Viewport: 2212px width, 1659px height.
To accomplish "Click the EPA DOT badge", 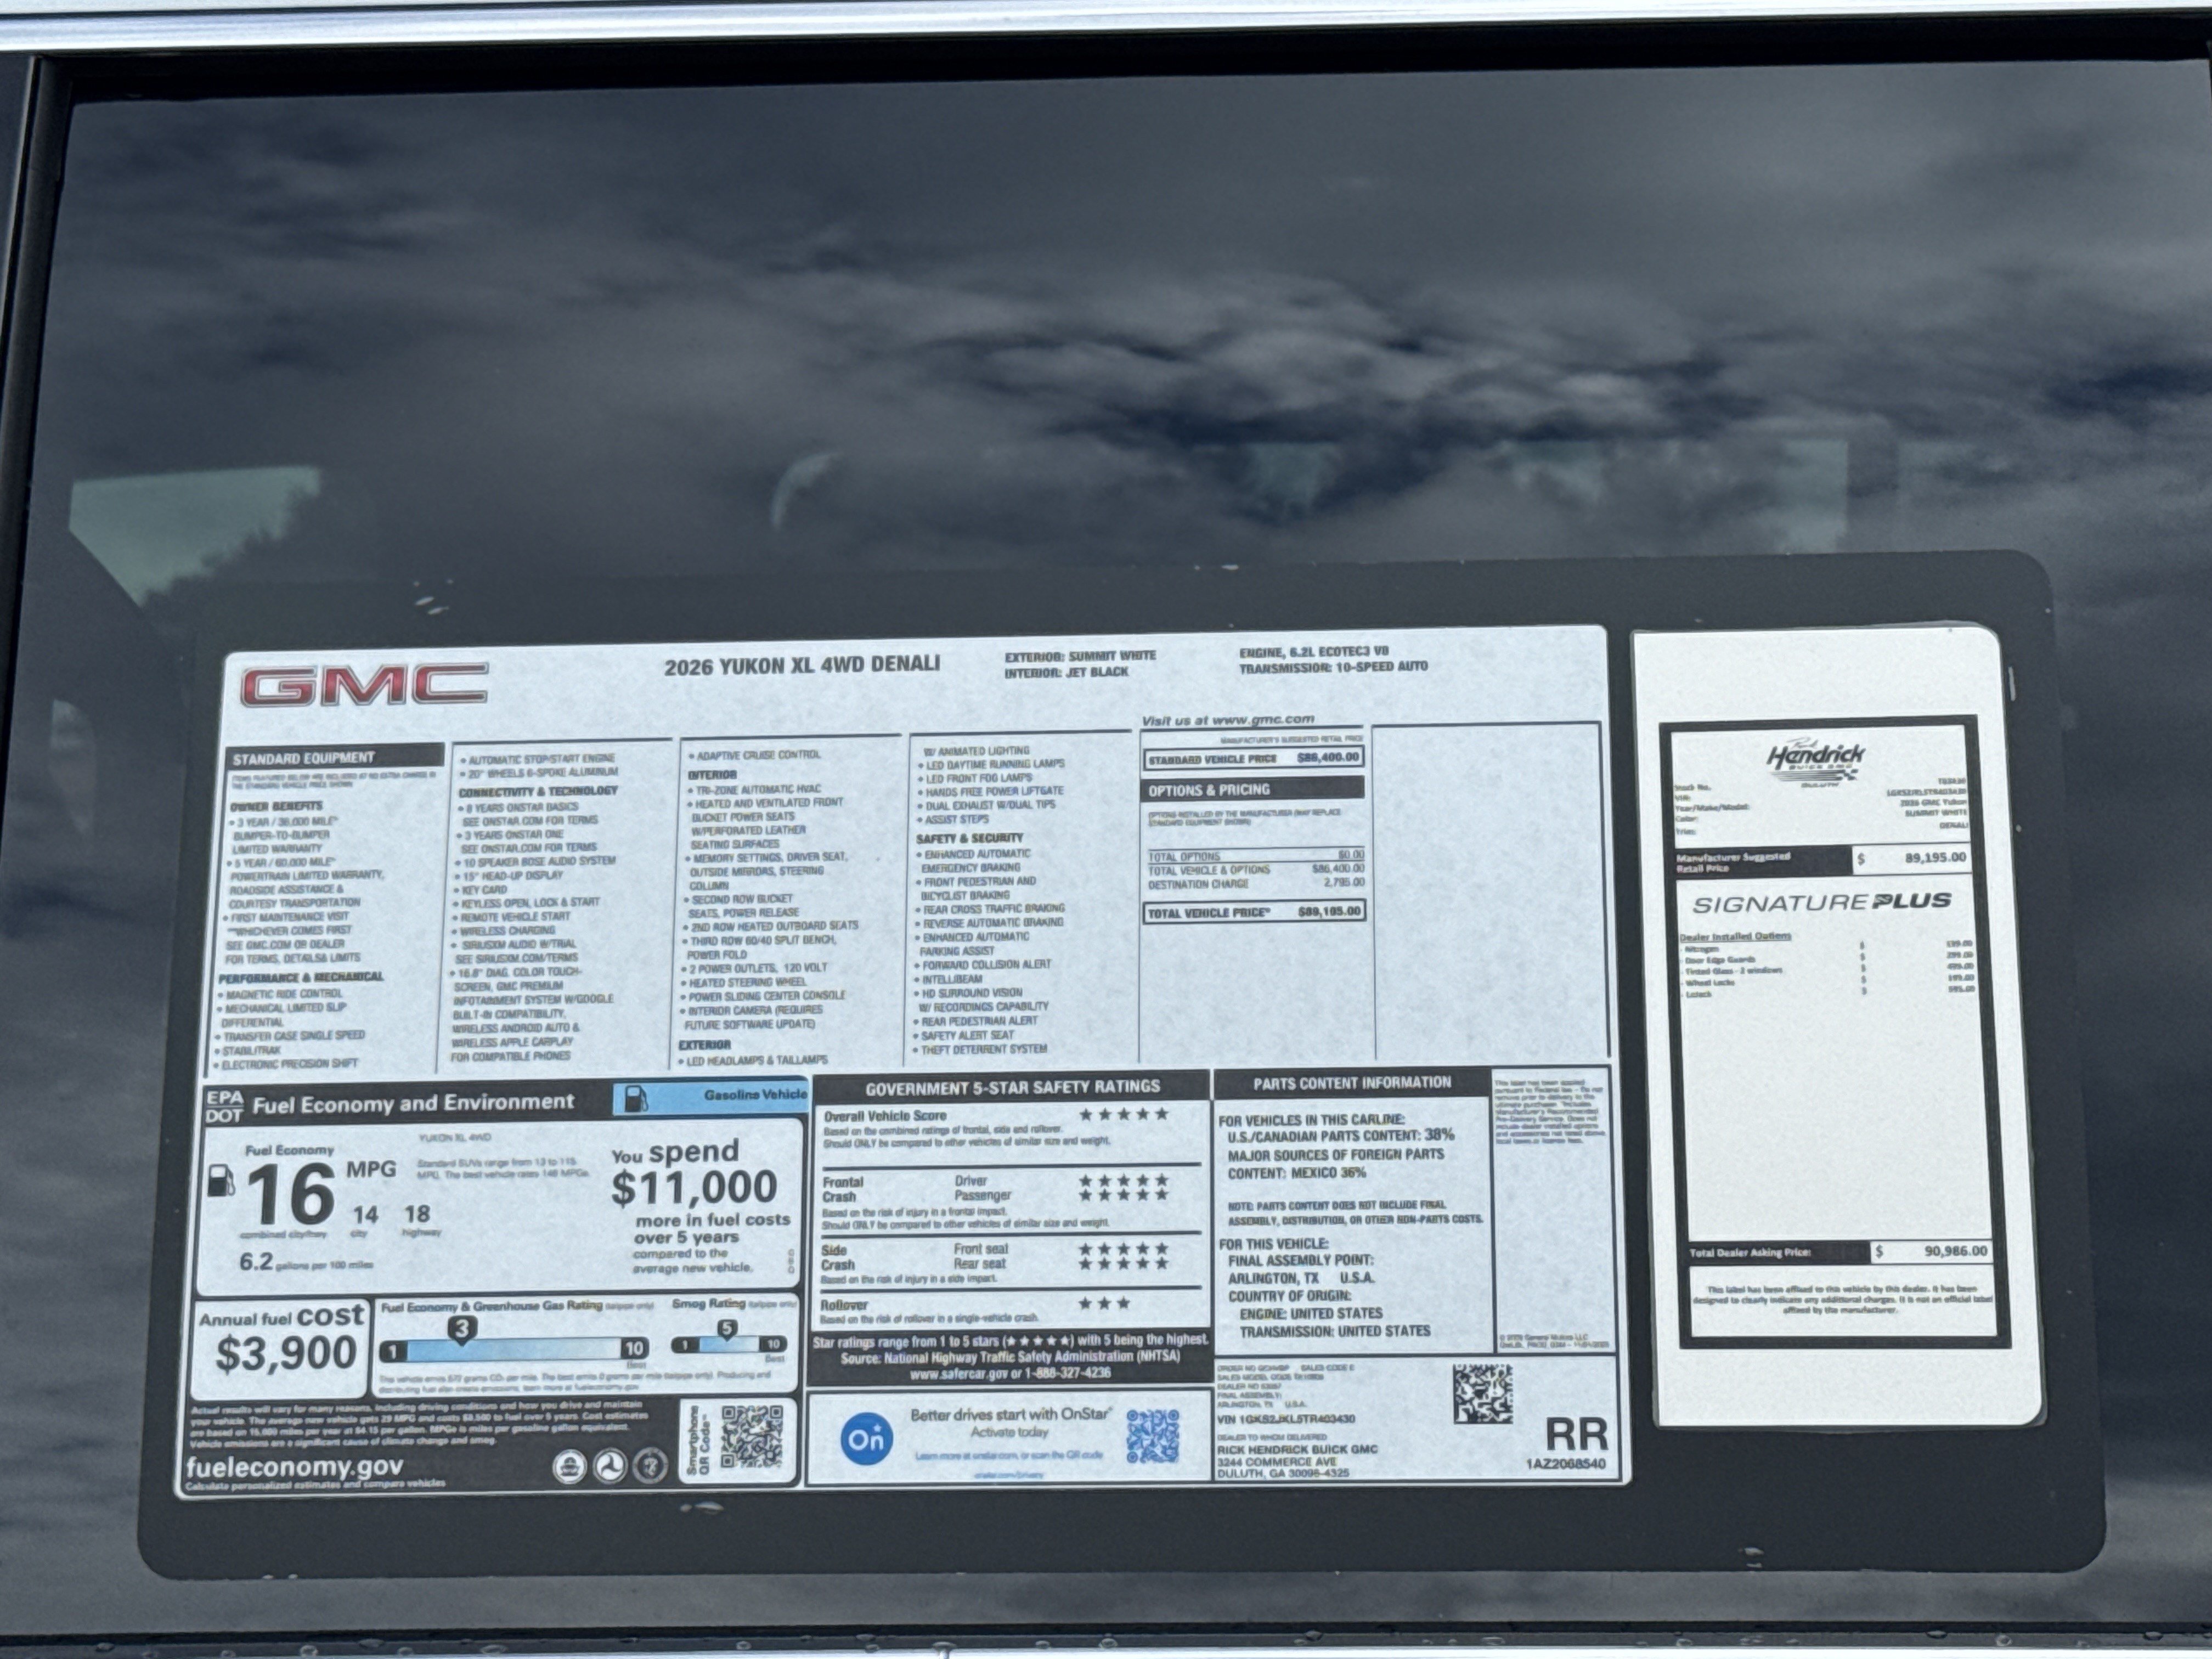I will [224, 1106].
